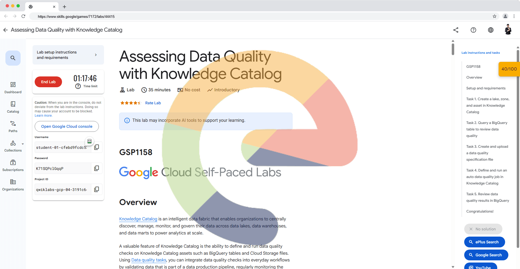
Task: Jump to Overview in outline
Action: (x=474, y=78)
